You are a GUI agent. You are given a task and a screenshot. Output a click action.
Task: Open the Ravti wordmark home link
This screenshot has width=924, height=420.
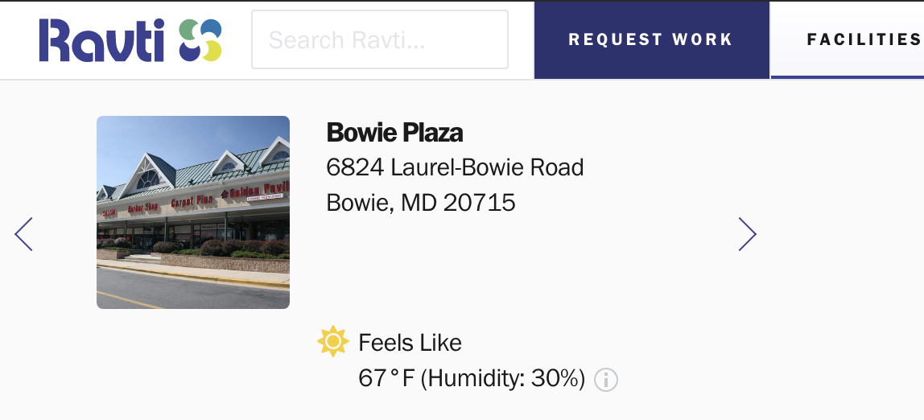(x=102, y=40)
